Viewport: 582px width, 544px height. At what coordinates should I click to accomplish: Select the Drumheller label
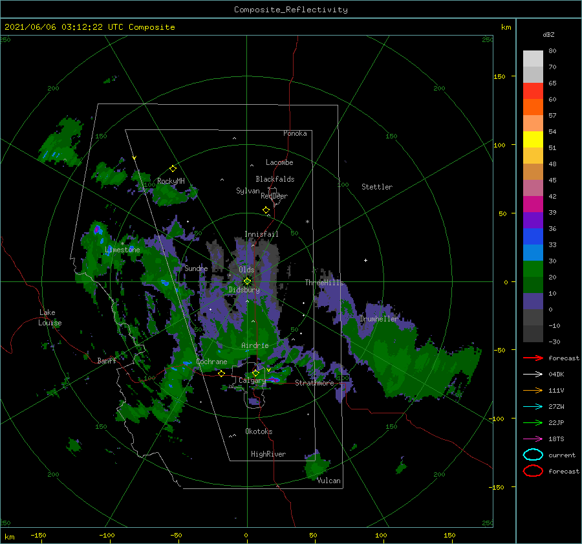pyautogui.click(x=379, y=319)
